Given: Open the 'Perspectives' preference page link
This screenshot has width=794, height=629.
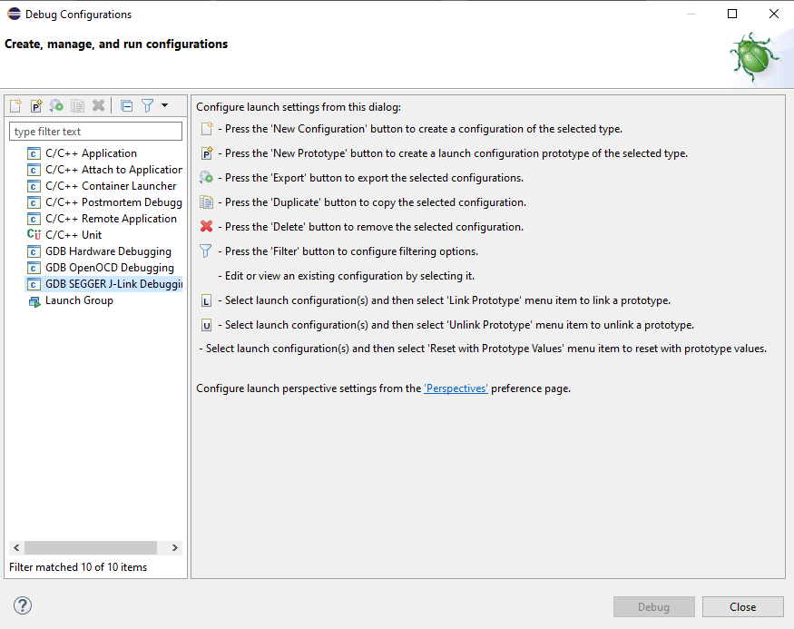Looking at the screenshot, I should tap(456, 388).
